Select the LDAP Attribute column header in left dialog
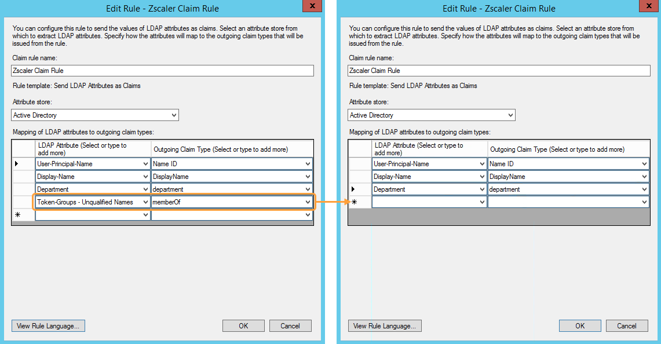Screen dimensions: 661x344 pos(92,148)
